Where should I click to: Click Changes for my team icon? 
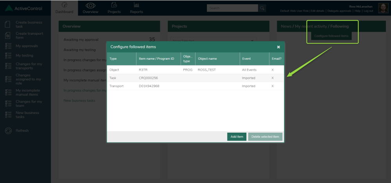[x=8, y=103]
